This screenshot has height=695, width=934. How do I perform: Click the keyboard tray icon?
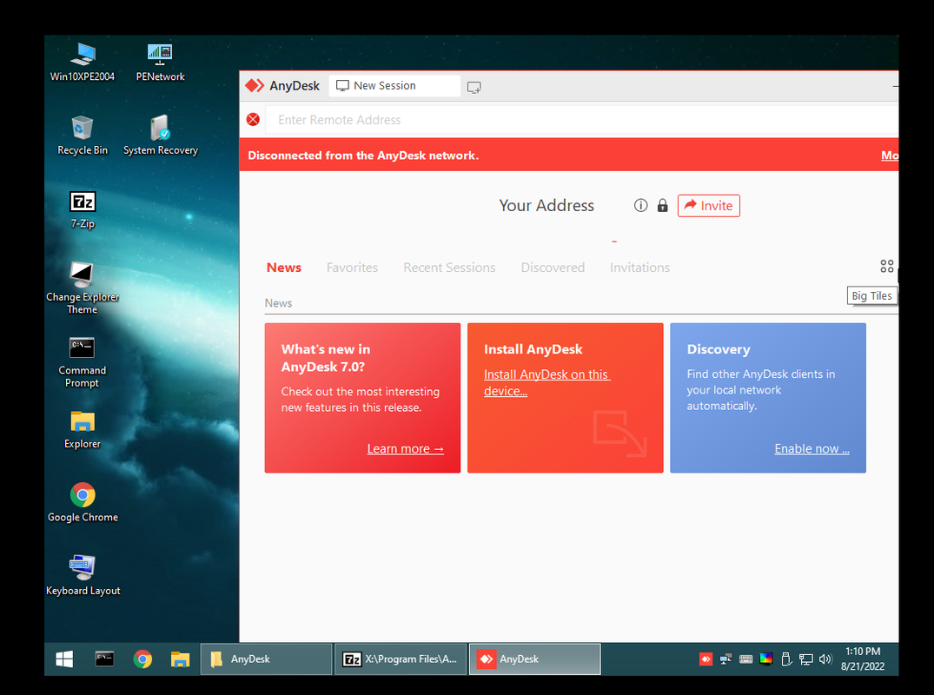point(745,659)
